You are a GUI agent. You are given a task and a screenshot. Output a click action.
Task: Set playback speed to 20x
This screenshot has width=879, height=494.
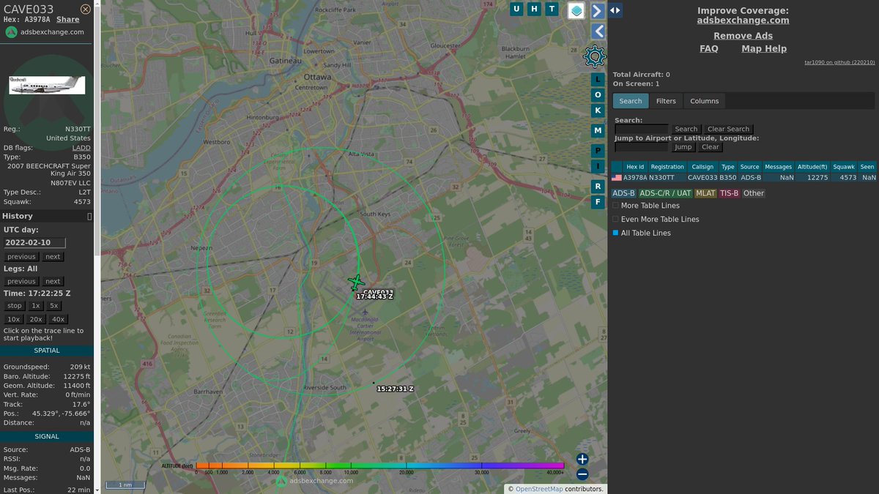(x=36, y=319)
